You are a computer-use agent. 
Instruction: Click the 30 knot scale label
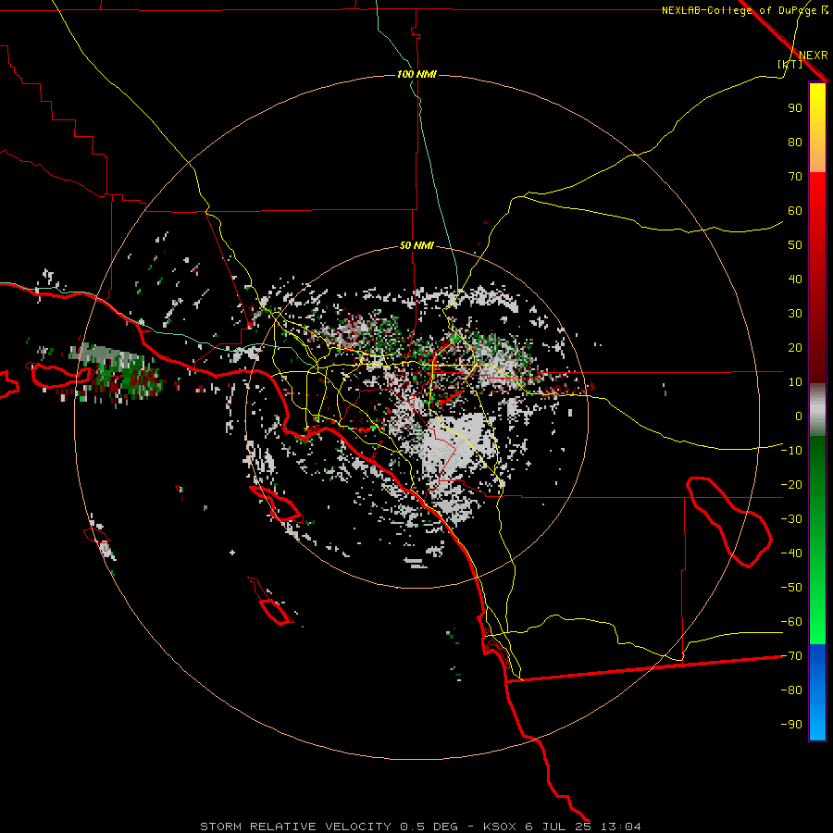795,314
